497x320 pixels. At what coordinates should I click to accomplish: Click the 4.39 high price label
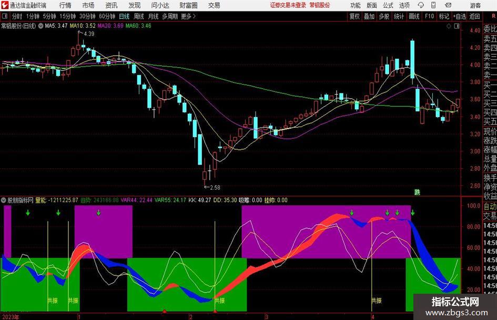[x=89, y=34]
